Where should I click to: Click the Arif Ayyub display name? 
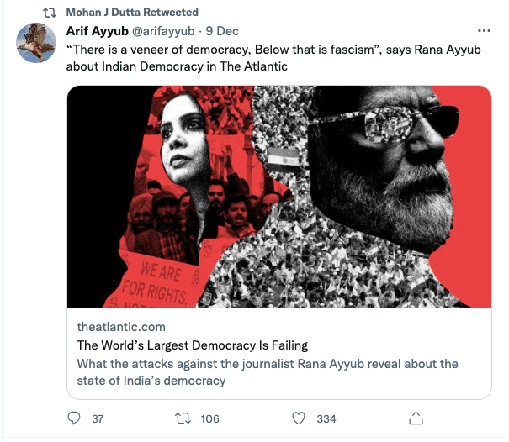[97, 31]
